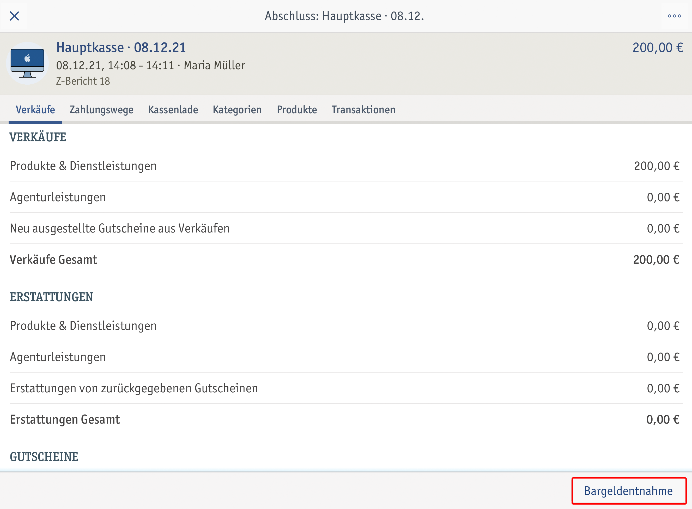The height and width of the screenshot is (509, 692).
Task: Click the 08.12.21, 14:08 - 14:11 · Maria Müller line
Action: pyautogui.click(x=150, y=65)
